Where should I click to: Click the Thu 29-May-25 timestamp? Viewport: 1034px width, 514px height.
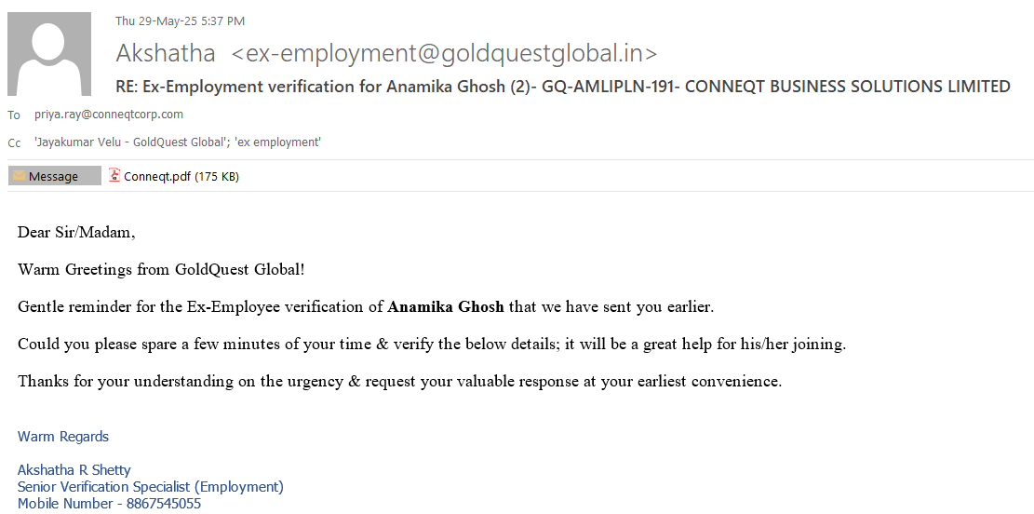(180, 20)
